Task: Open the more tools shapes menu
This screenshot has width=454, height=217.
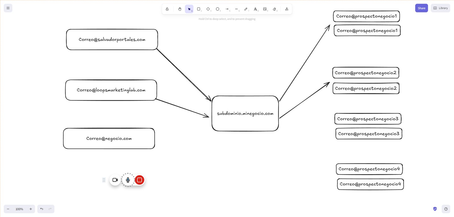Action: click(287, 9)
